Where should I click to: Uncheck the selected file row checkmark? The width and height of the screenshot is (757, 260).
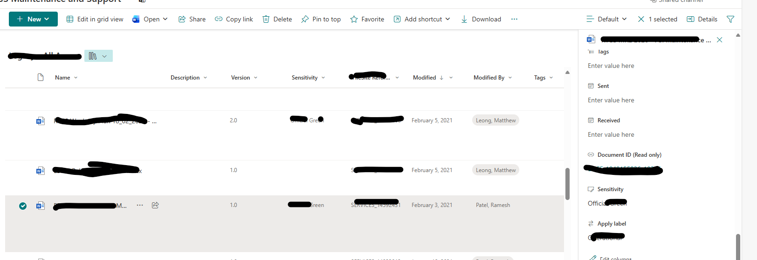23,206
